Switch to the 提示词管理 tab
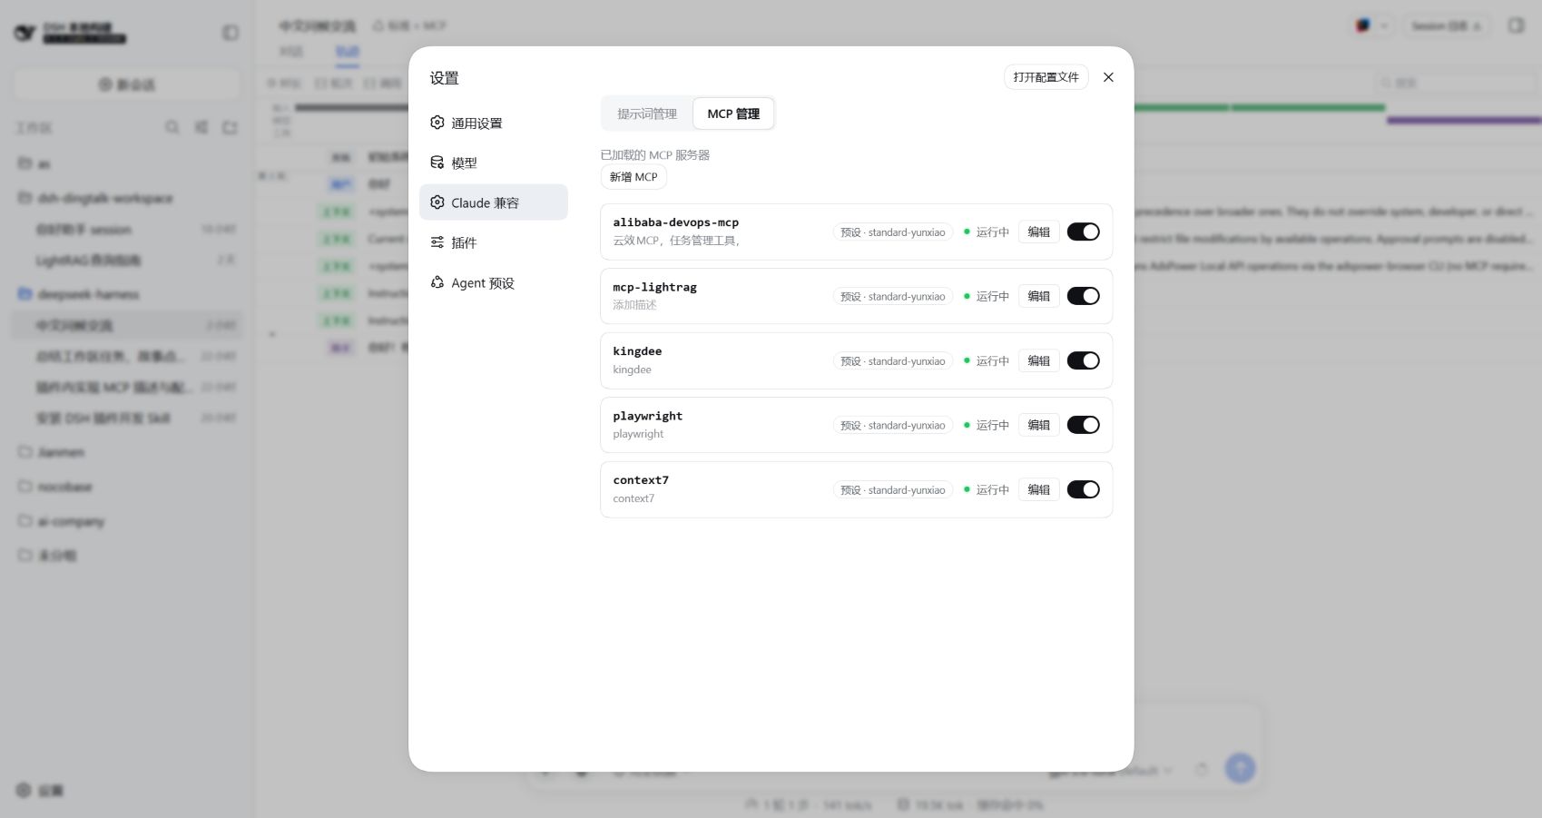 coord(647,113)
